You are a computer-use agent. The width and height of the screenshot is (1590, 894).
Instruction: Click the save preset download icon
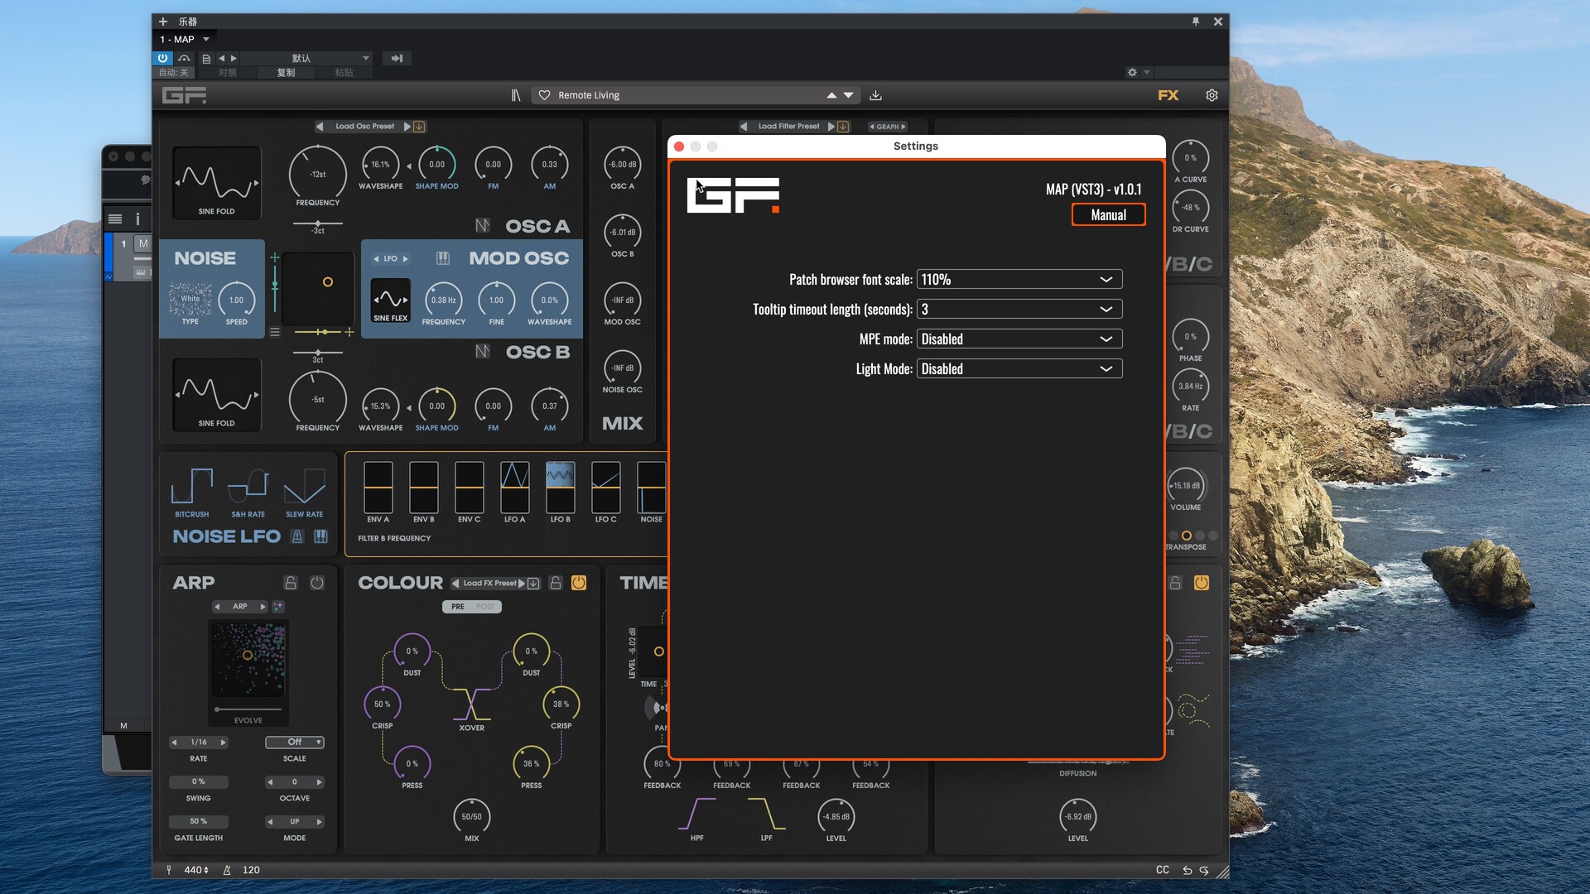pos(875,95)
